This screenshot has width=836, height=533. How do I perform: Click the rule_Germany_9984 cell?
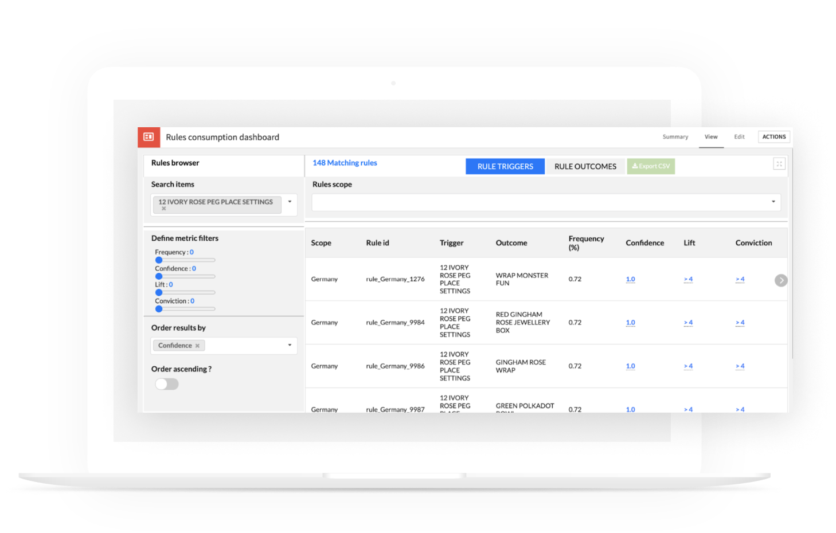click(395, 323)
